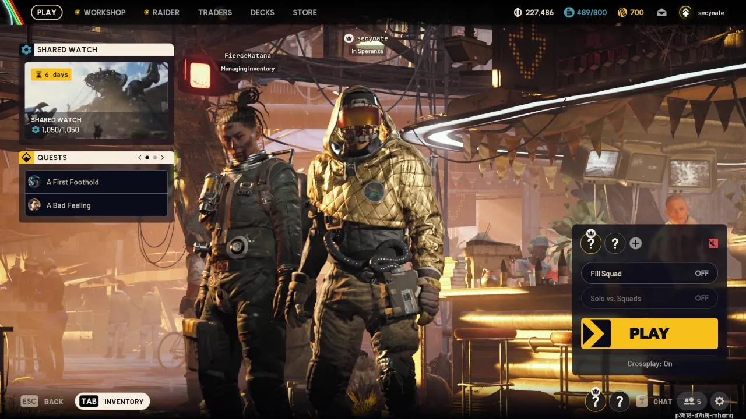This screenshot has width=746, height=419.
Task: Open settings gear at bottom right
Action: click(720, 402)
